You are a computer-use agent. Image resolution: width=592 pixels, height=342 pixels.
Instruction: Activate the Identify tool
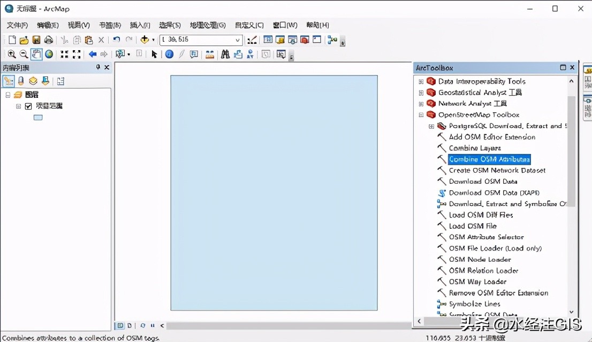click(x=169, y=55)
